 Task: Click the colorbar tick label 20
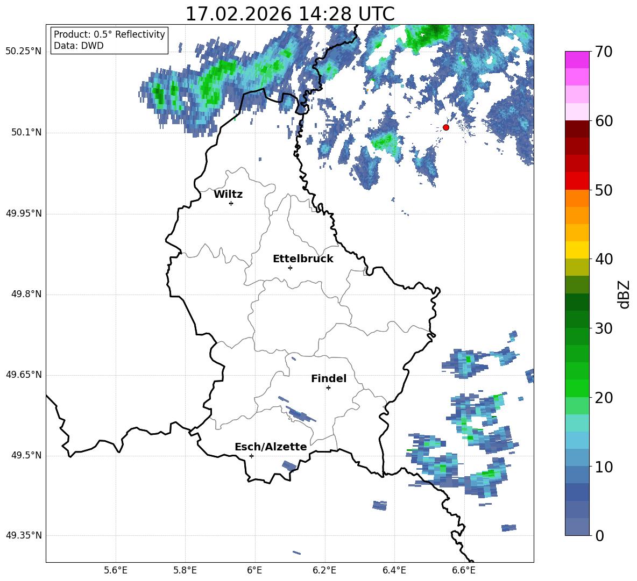pyautogui.click(x=604, y=398)
